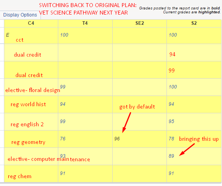The image size is (222, 186).
Task: Open the 91 grade in the T4 column
Action: tap(63, 173)
